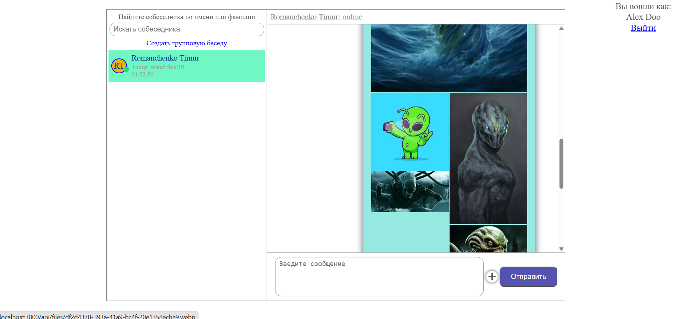Focus the Искать собеседника search field
Image resolution: width=674 pixels, height=319 pixels.
186,29
